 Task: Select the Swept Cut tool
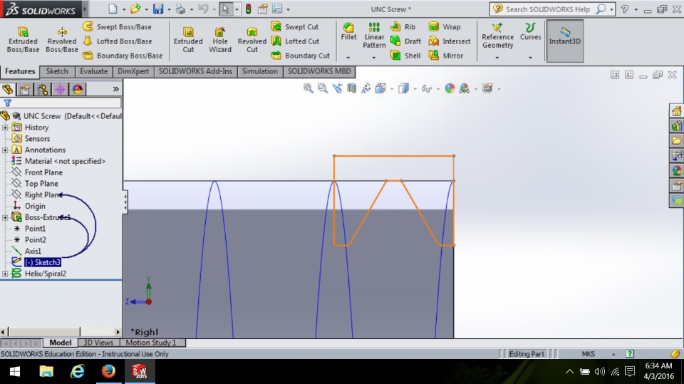[x=294, y=26]
